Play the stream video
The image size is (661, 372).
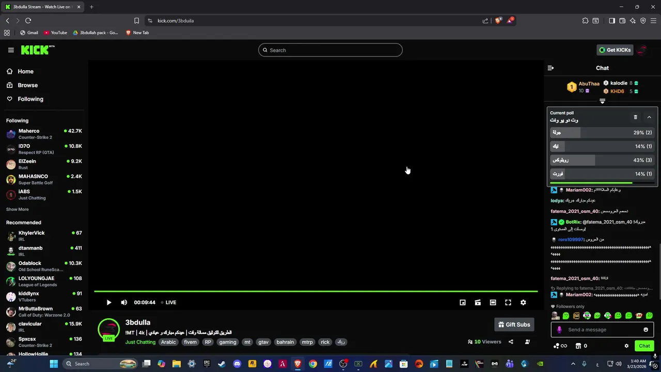click(x=108, y=302)
